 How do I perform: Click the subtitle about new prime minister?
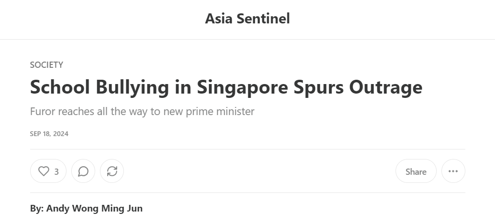coord(142,112)
